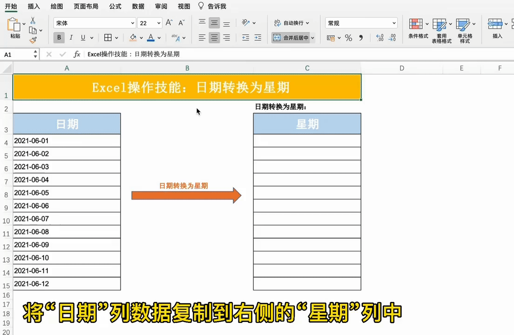The height and width of the screenshot is (335, 514).
Task: Set bottom vertical alignment
Action: (226, 24)
